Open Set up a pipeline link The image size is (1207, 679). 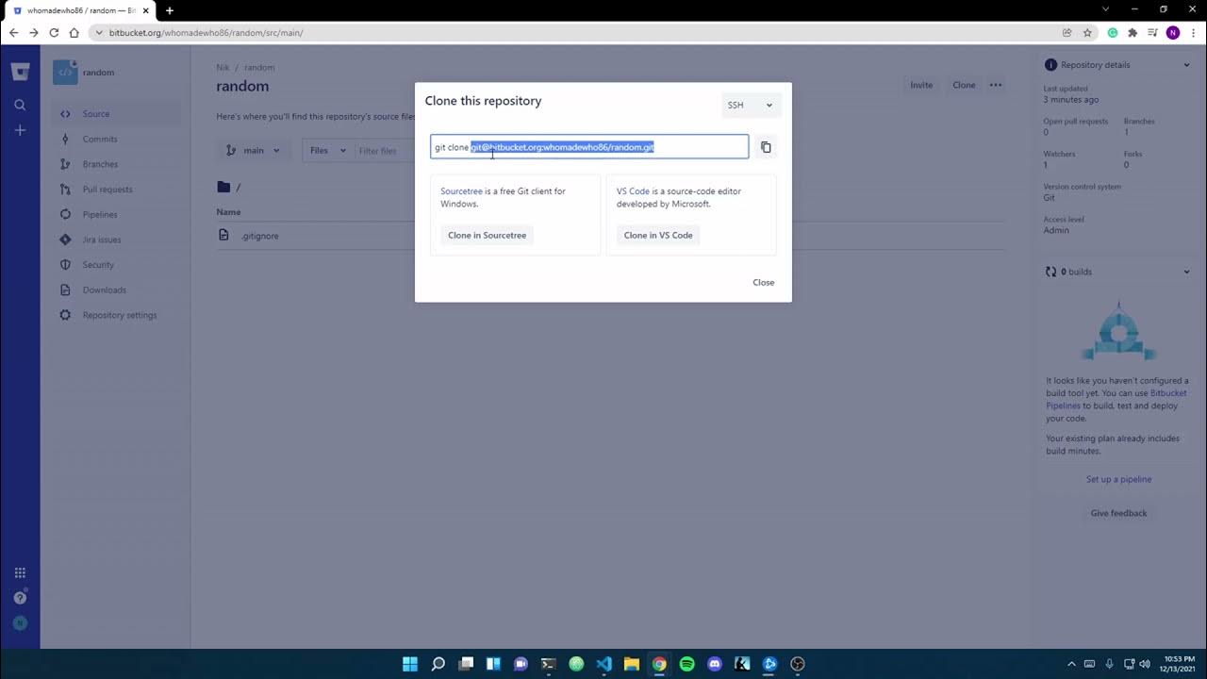tap(1118, 479)
